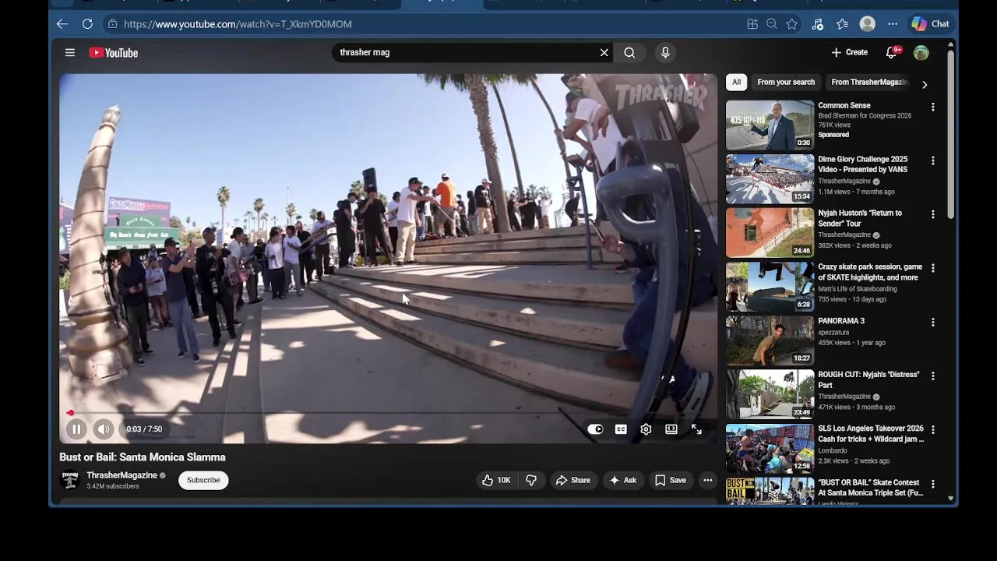Open options for Common Sense ad

933,107
